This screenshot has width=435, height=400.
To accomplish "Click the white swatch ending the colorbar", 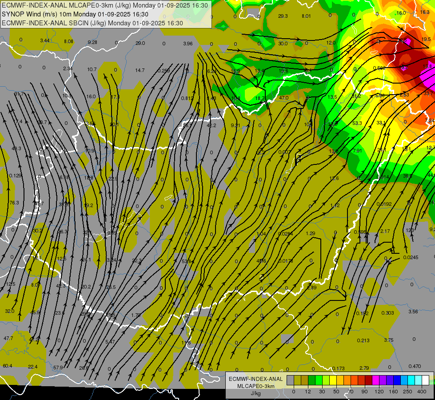I will click(426, 380).
